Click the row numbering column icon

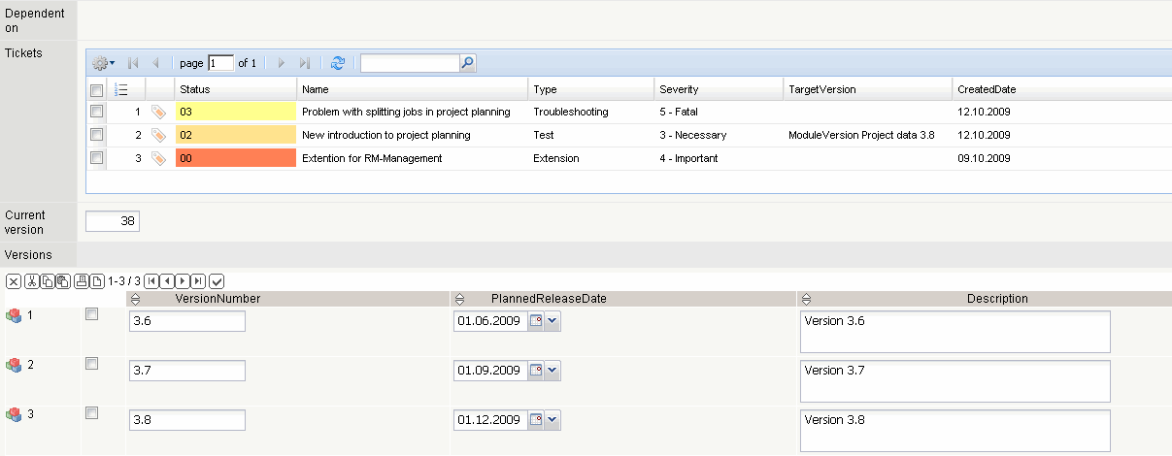[x=121, y=89]
